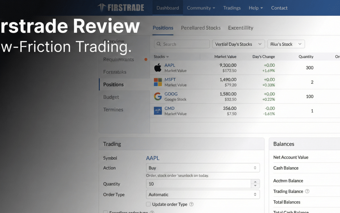Open the Vertial Day's Stocks dropdown
This screenshot has width=340, height=213.
[x=238, y=44]
